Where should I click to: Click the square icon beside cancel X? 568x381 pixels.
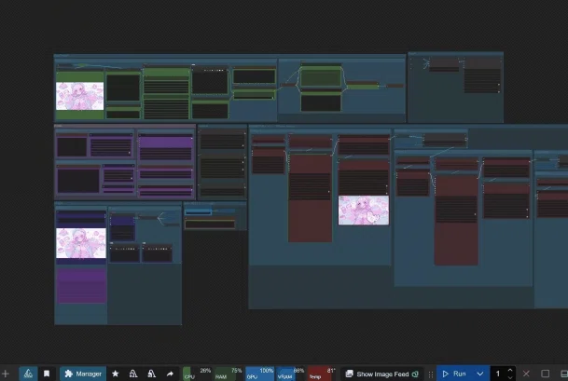click(x=546, y=374)
